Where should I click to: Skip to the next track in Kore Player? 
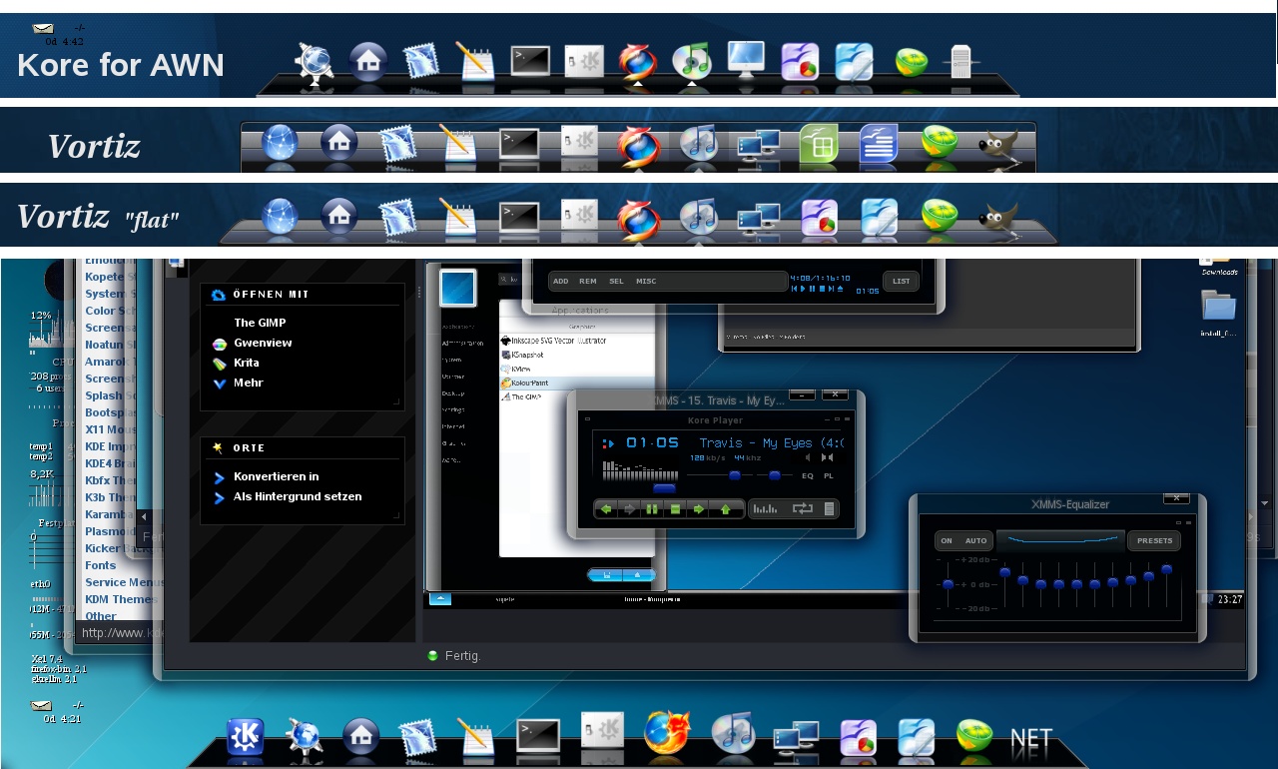point(700,509)
